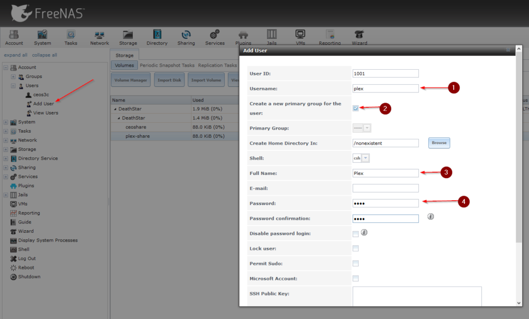Expand the Sharing node in sidebar

(6, 167)
